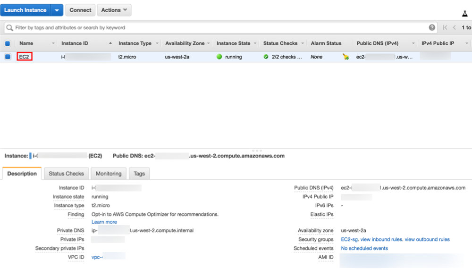Open the view inbound rules link
The image size is (472, 269).
point(381,240)
